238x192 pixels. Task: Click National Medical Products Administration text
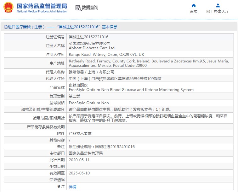tap(42, 11)
